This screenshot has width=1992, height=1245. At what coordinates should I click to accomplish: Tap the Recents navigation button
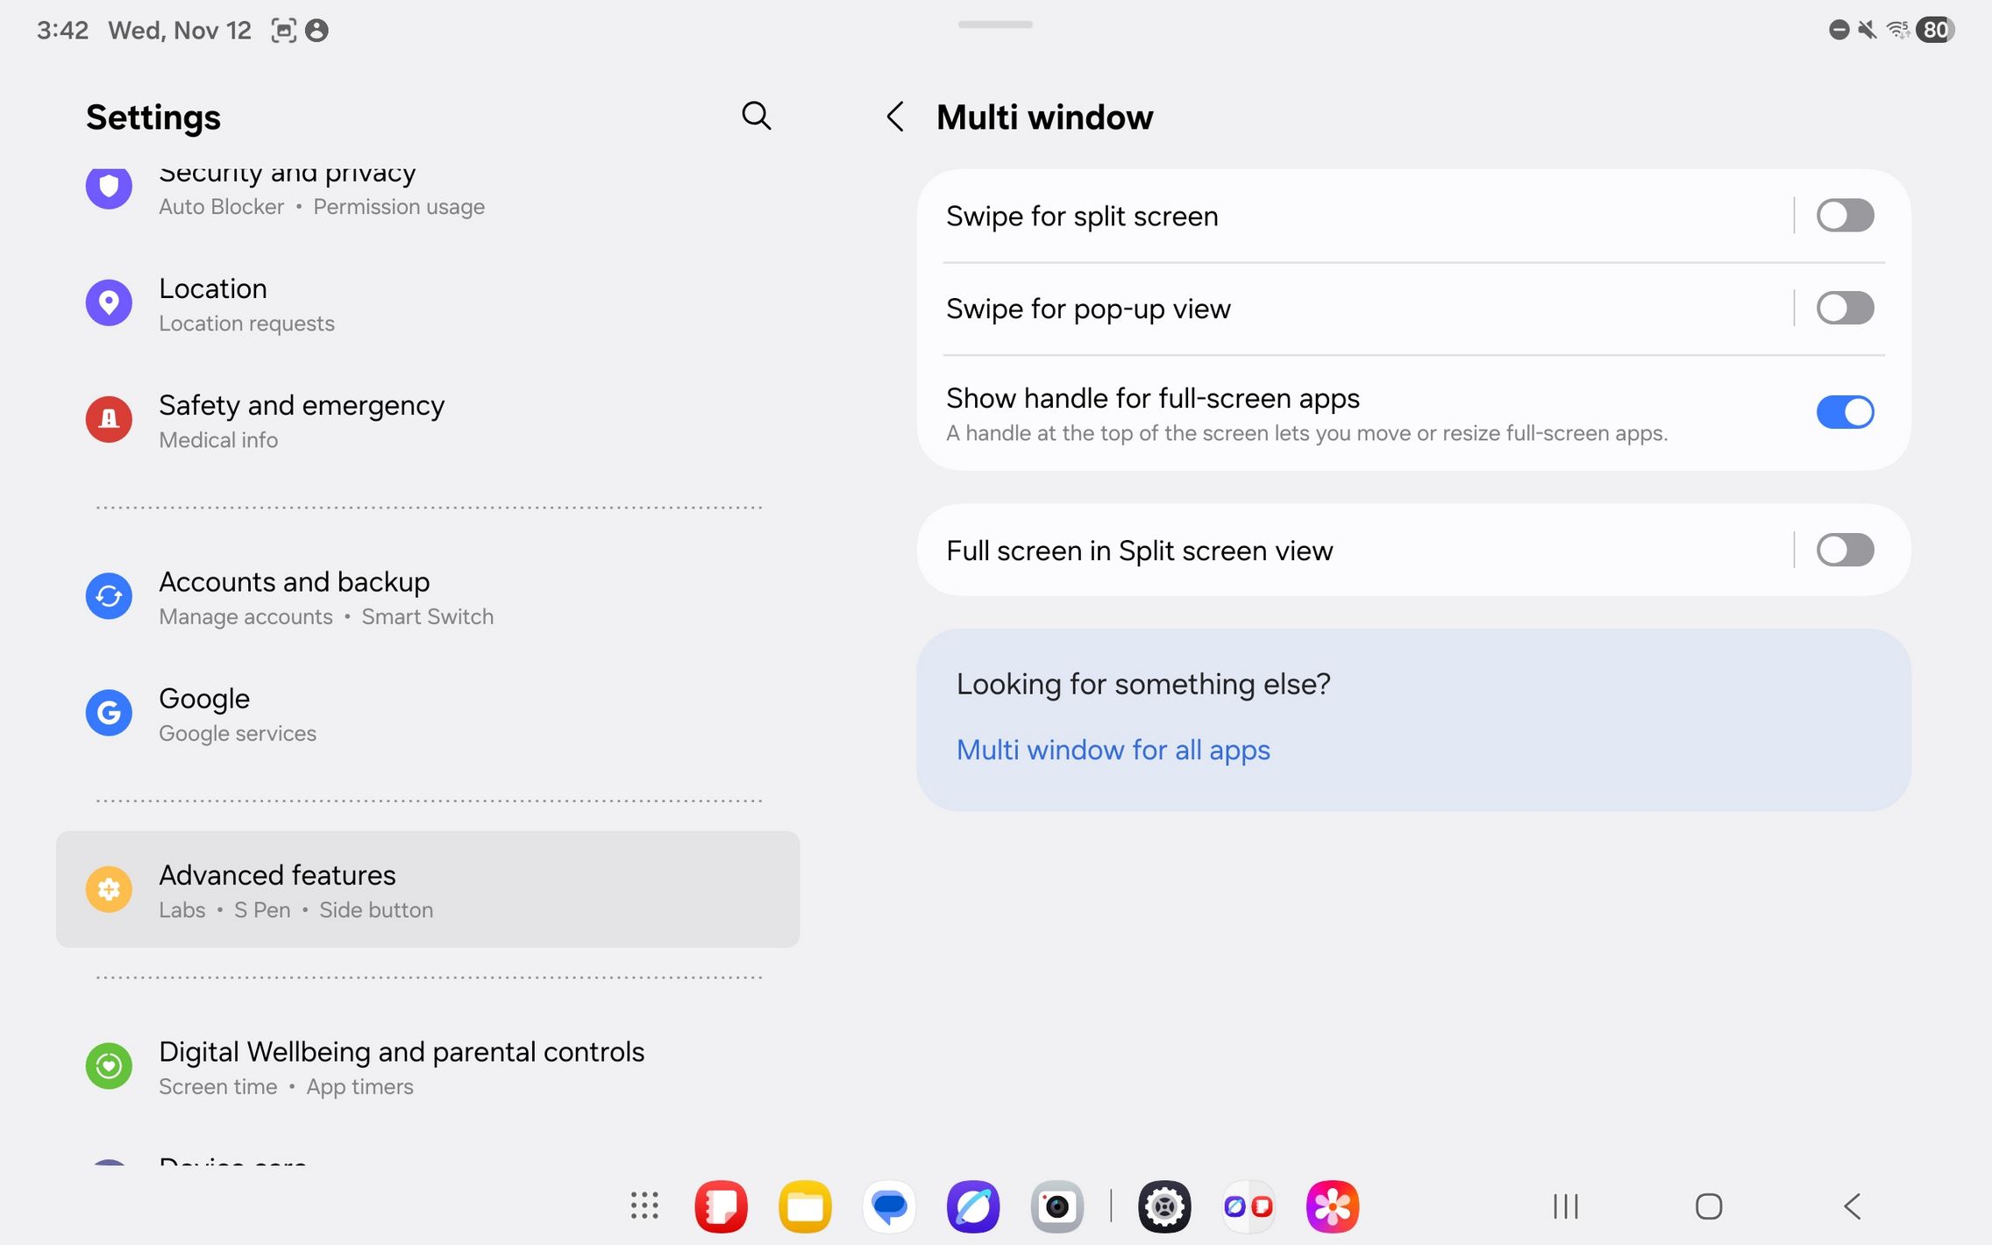[1565, 1206]
